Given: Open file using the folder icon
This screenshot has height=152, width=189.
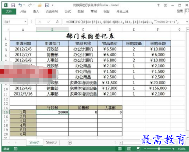Looking at the screenshot, I should 40,5.
